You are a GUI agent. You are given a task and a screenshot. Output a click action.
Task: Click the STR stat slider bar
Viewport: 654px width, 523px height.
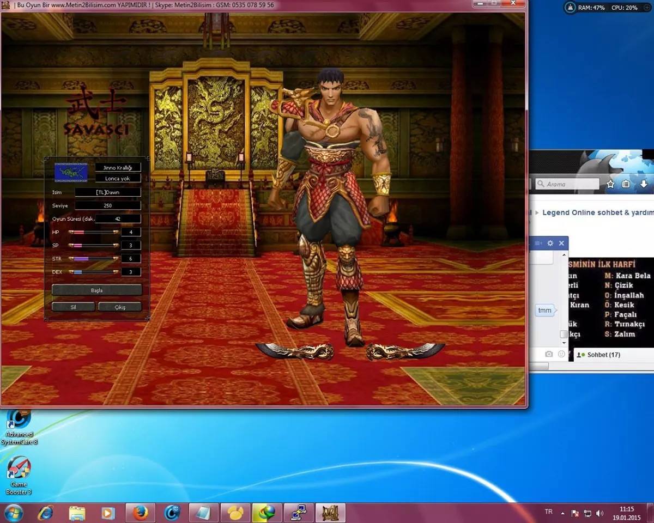(93, 258)
